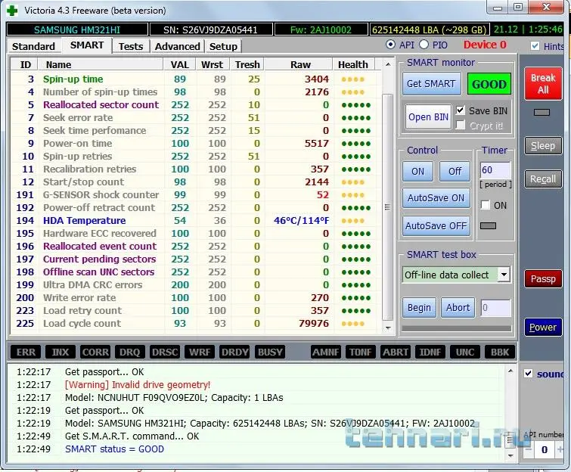The height and width of the screenshot is (472, 571).
Task: Toggle the sound checkbox
Action: [528, 374]
